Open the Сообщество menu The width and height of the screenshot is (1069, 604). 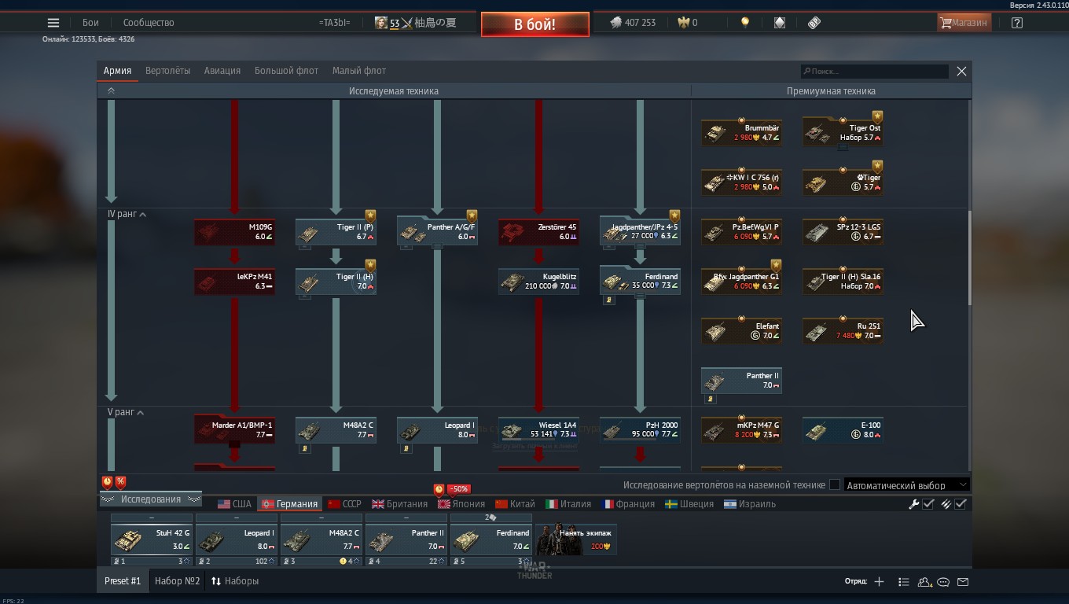(x=149, y=23)
